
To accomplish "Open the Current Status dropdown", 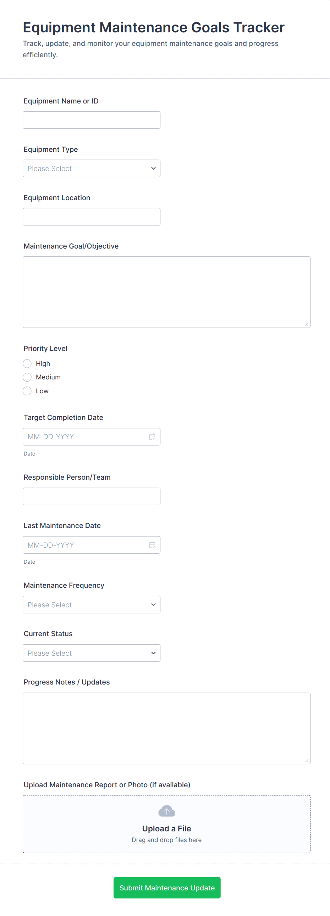I will point(92,653).
